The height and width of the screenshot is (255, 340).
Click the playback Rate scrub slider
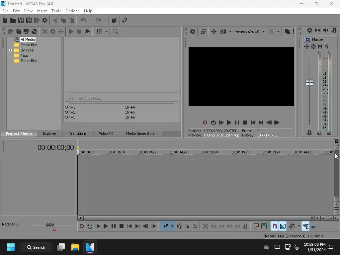coord(50,225)
